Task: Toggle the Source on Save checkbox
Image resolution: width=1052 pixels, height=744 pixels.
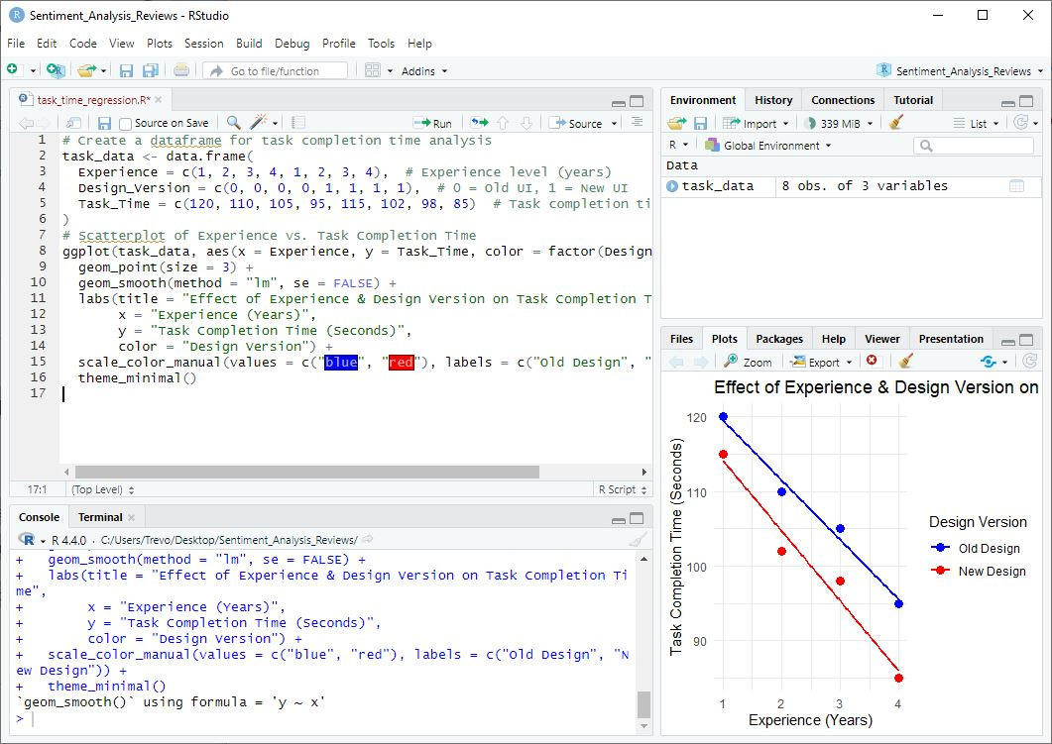Action: [125, 124]
